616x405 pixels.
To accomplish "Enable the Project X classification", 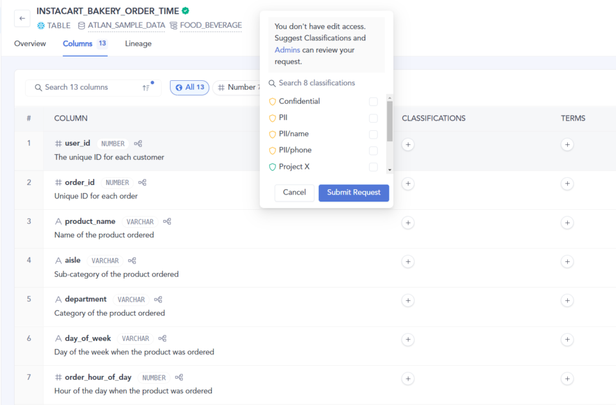I will 373,167.
